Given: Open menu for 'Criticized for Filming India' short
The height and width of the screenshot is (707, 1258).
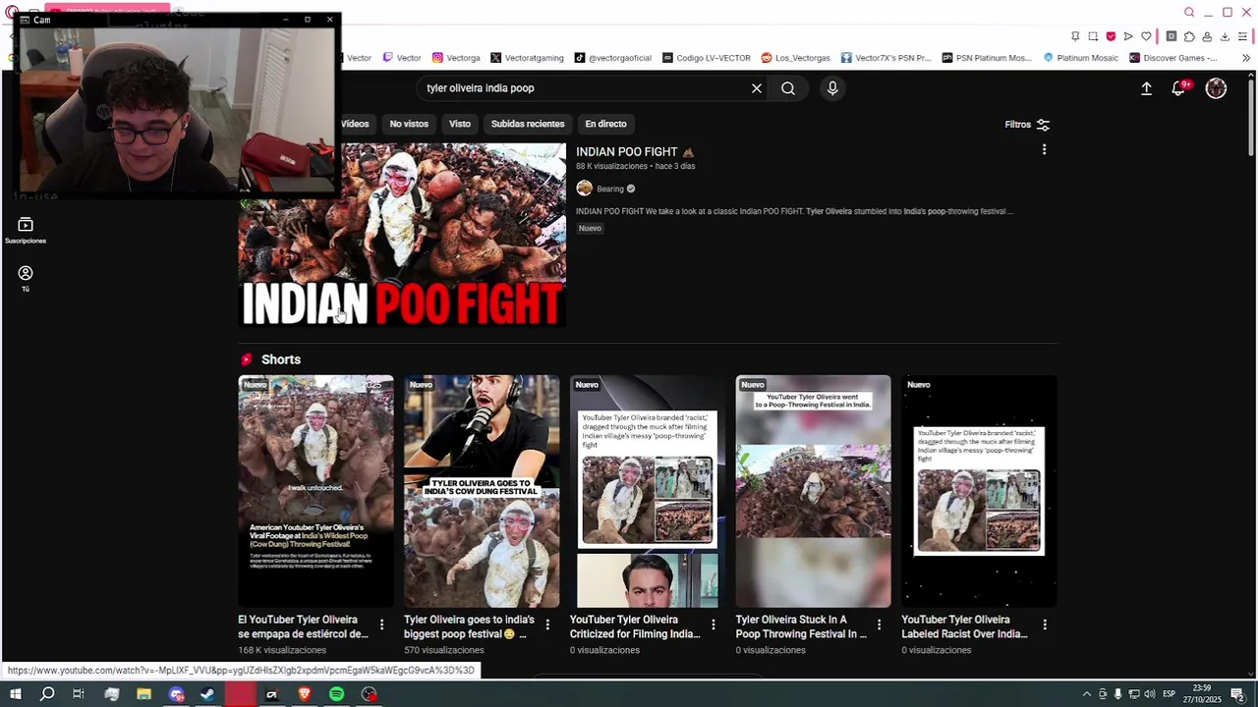Looking at the screenshot, I should [714, 625].
